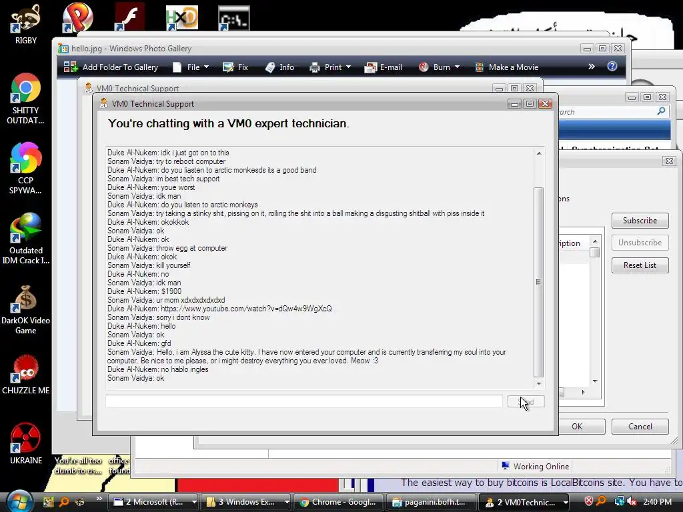Viewport: 683px width, 512px height.
Task: Click the Subscribe button
Action: point(640,221)
